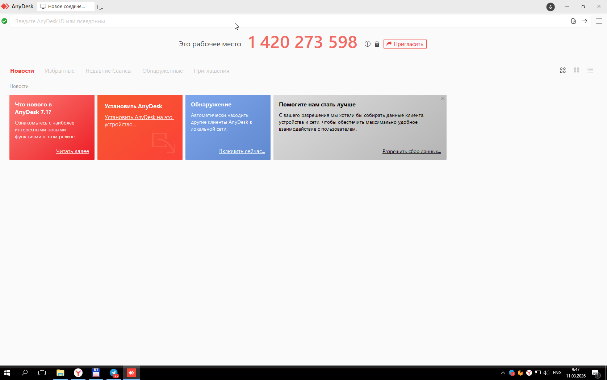Open the Приглашения tab
Viewport: 607px width, 380px height.
tap(212, 71)
